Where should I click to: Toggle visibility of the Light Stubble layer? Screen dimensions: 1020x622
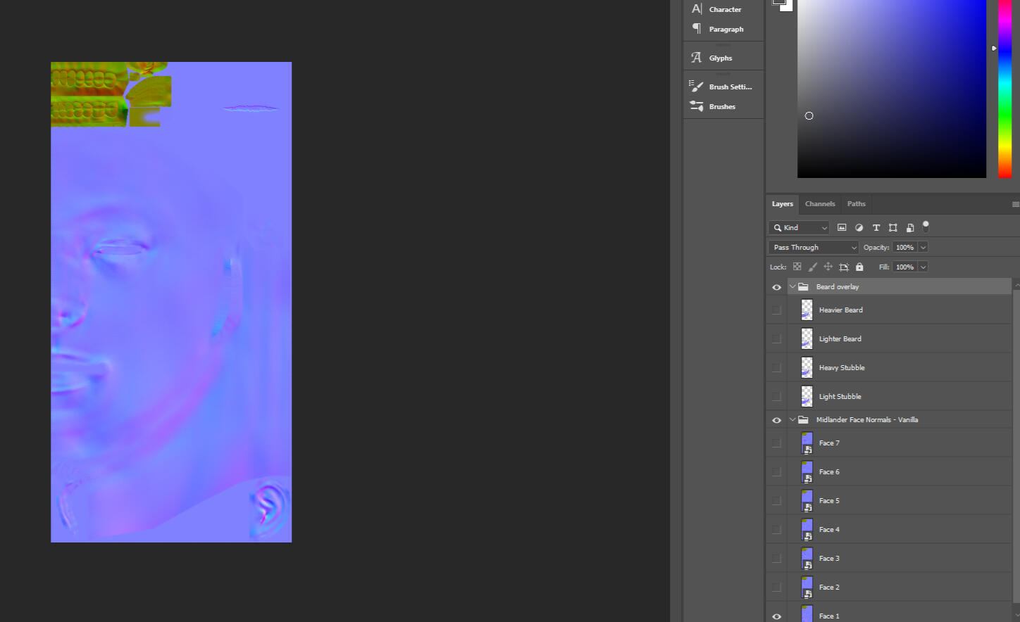click(x=777, y=396)
